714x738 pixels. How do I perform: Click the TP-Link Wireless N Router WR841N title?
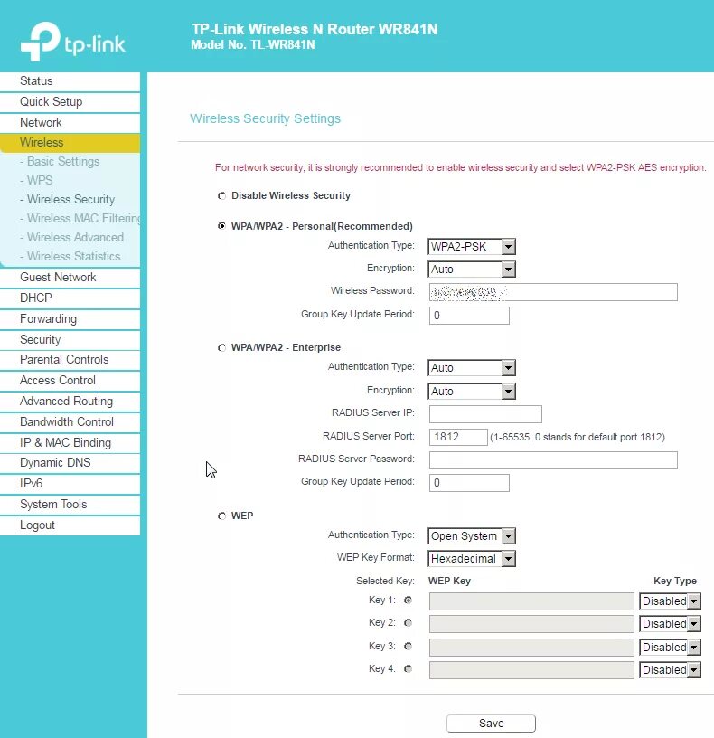coord(315,29)
